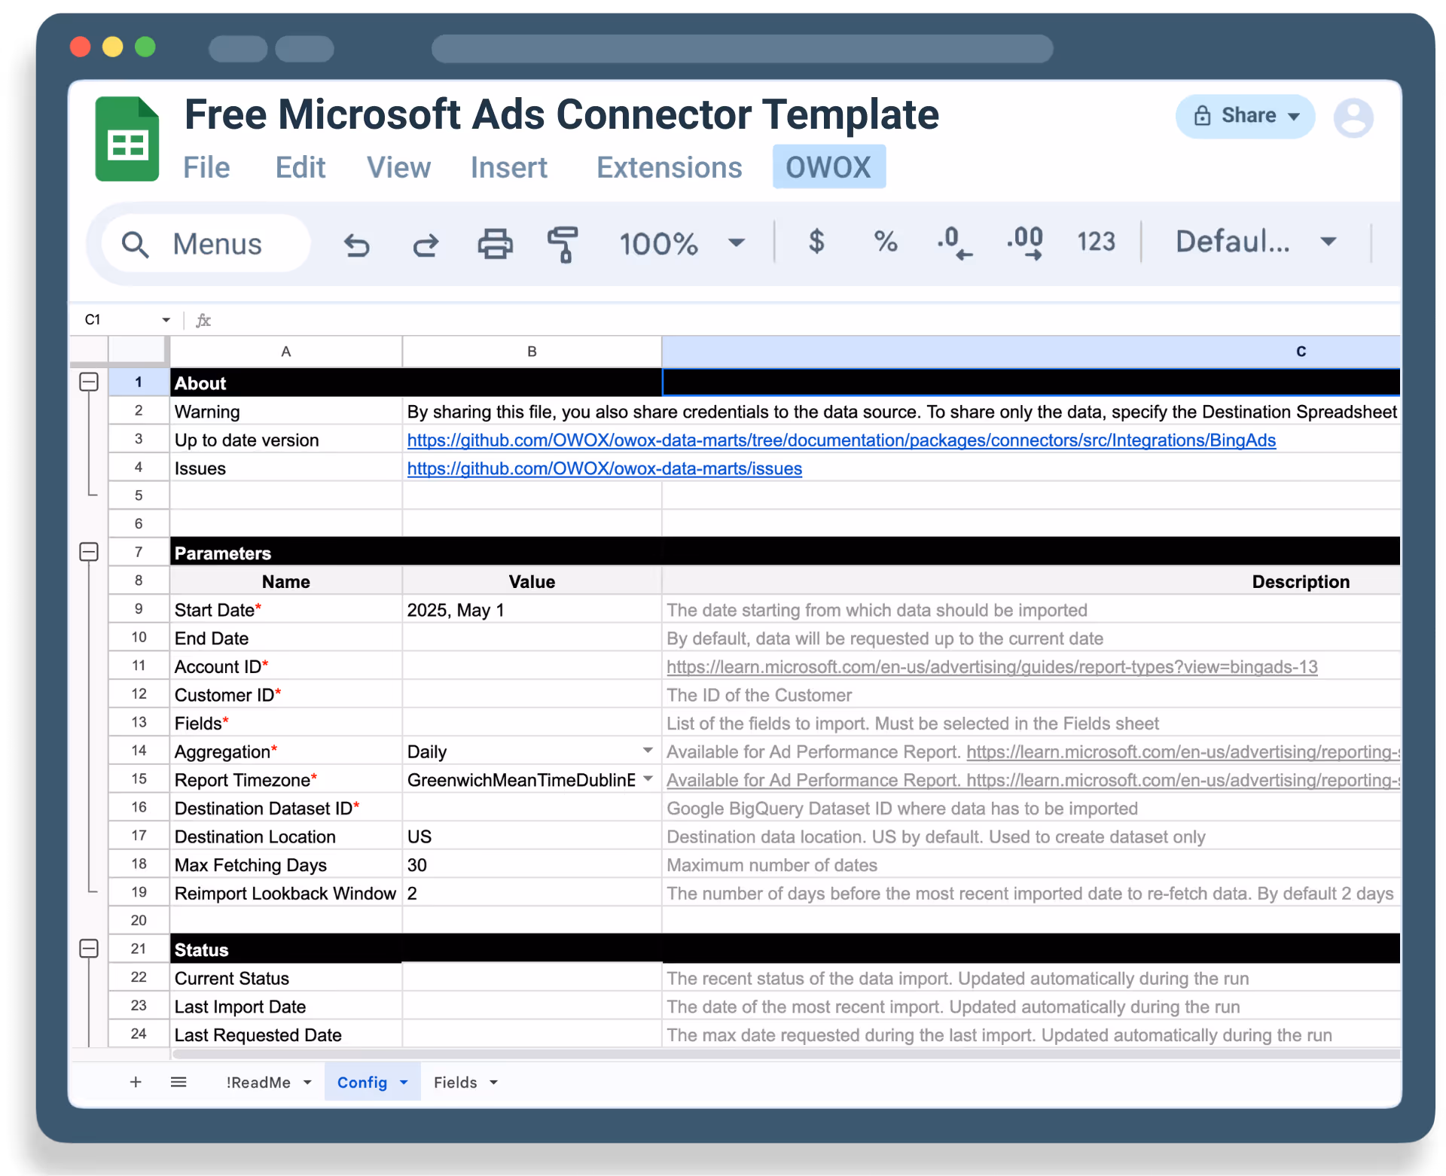Collapse the About row group
This screenshot has height=1176, width=1446.
coord(89,382)
